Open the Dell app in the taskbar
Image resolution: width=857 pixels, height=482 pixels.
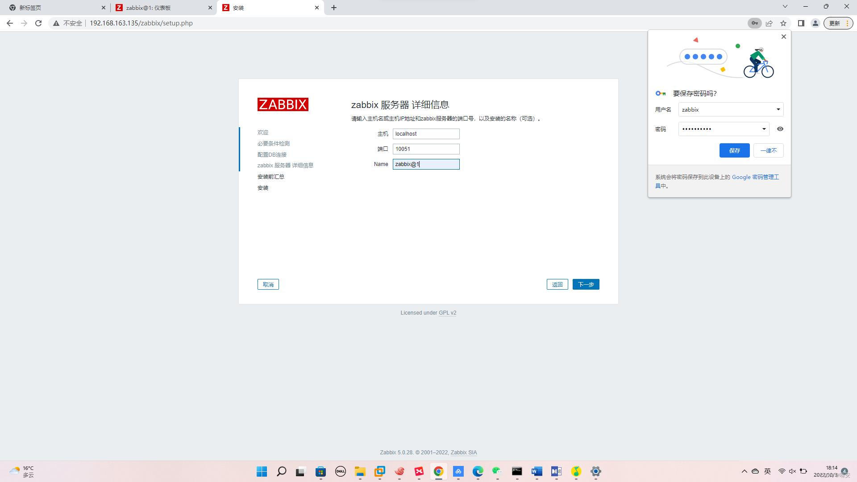[341, 471]
